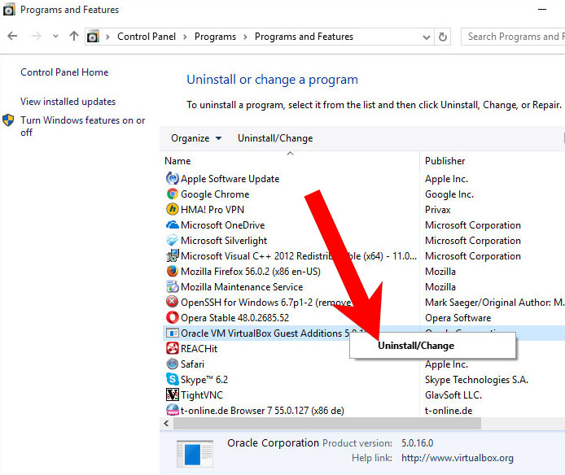The image size is (565, 475).
Task: Click the Google Inc. publisher cell
Action: point(449,194)
